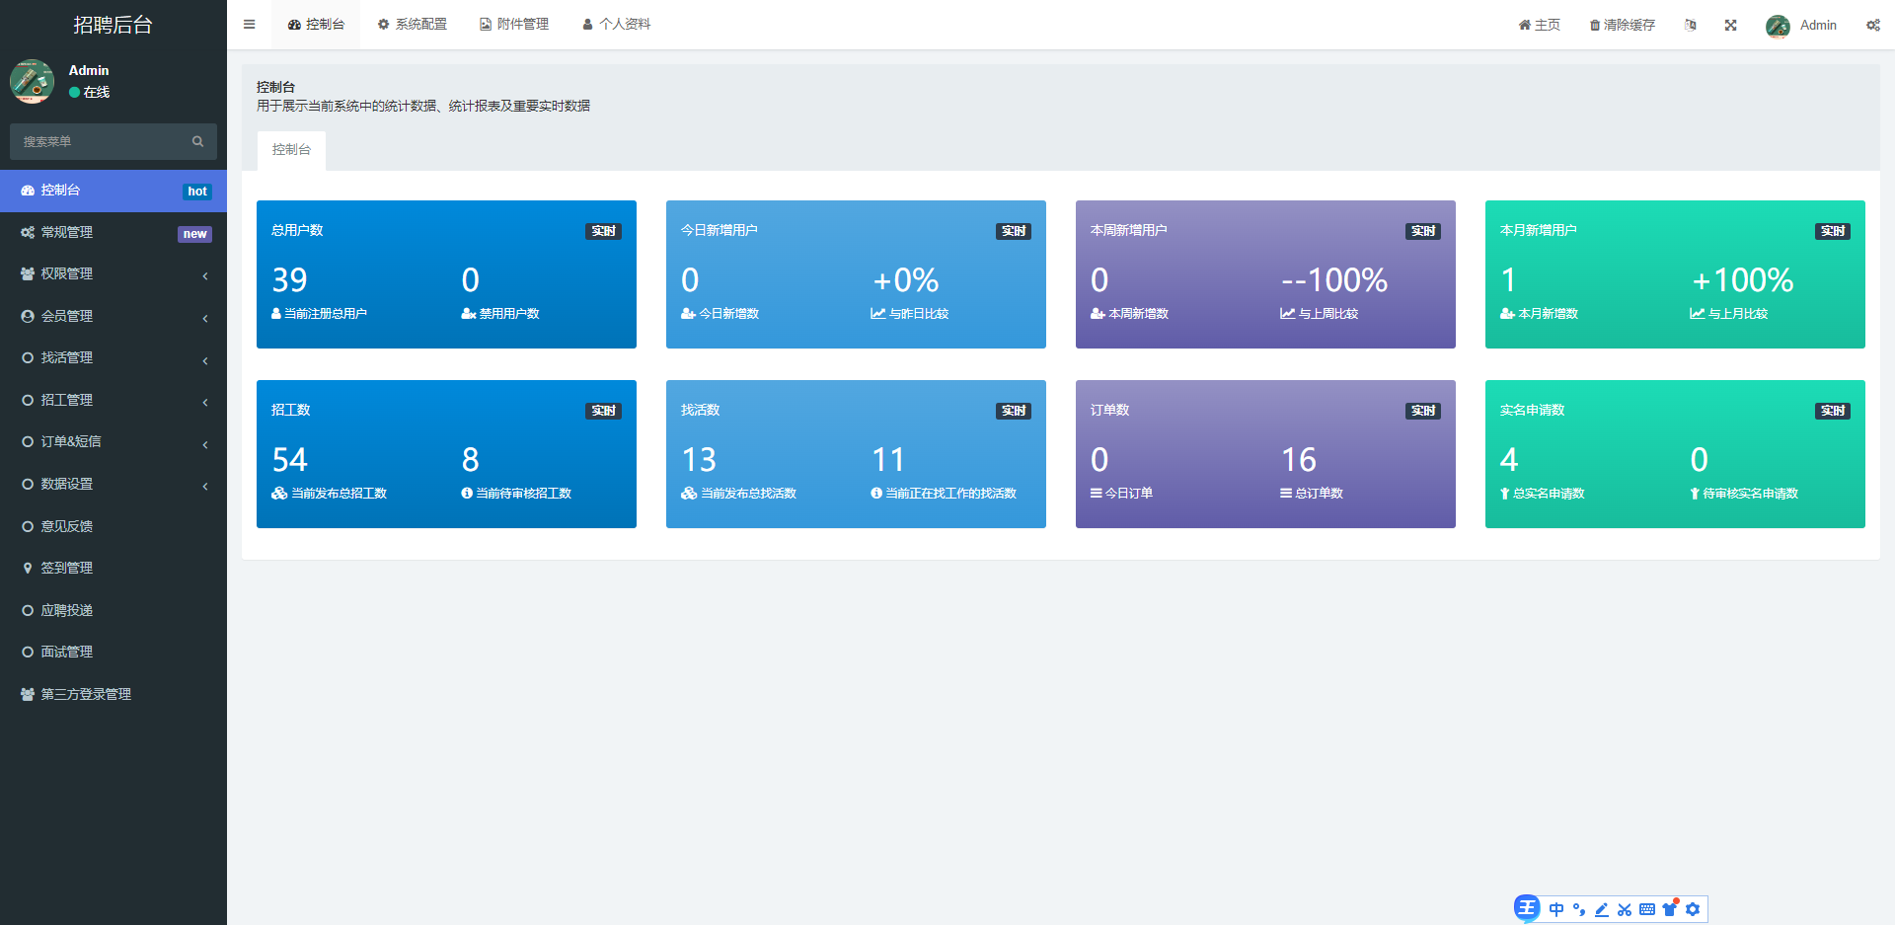Click the hot badge on 控制台
The width and height of the screenshot is (1895, 925).
[x=197, y=192]
